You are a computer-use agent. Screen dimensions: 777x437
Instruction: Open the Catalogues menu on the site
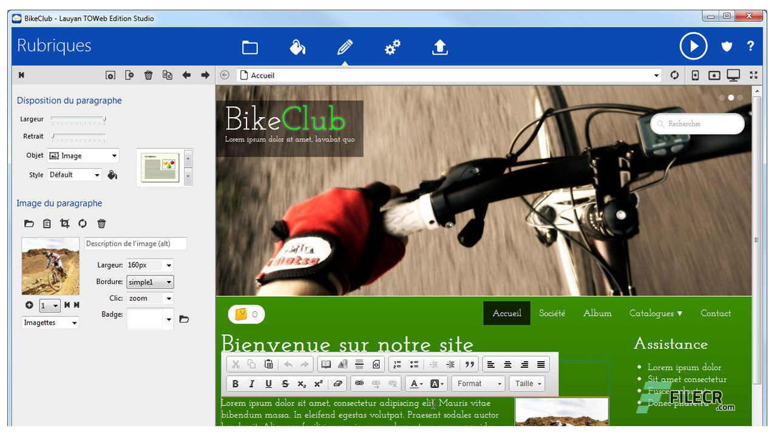(656, 313)
